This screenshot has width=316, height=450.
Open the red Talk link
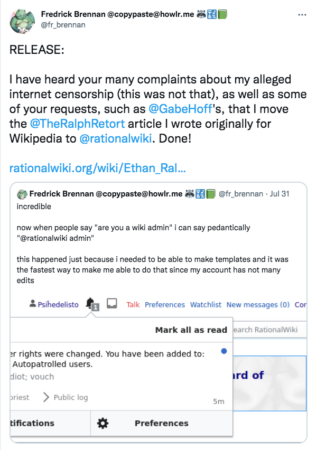coord(133,305)
